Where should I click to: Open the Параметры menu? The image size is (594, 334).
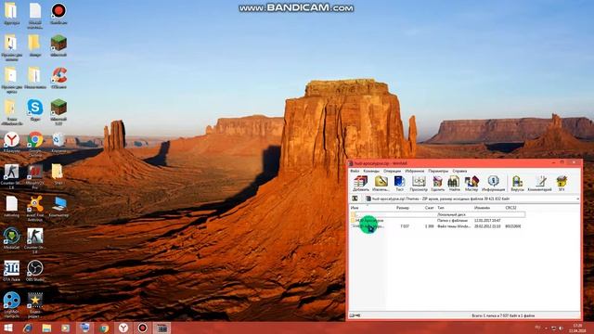(438, 171)
